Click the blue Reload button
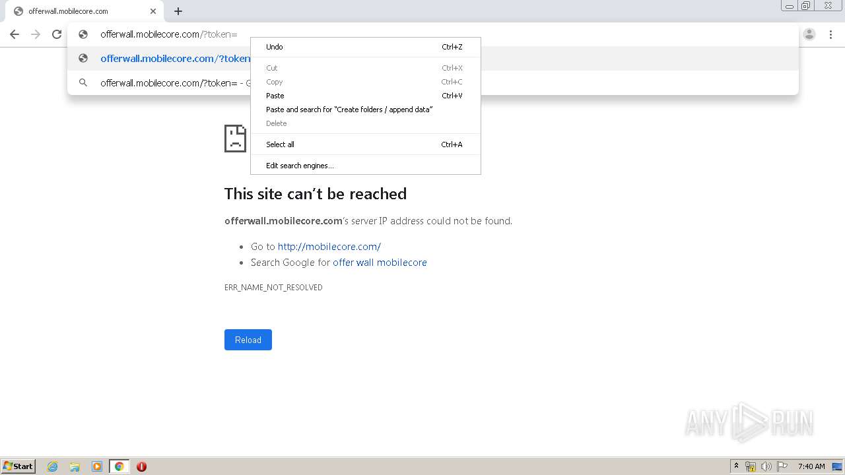 [x=248, y=340]
